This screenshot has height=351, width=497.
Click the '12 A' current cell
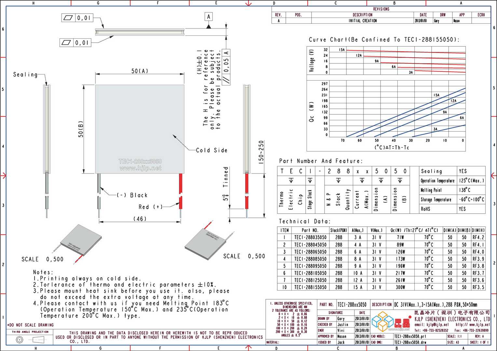point(357,280)
